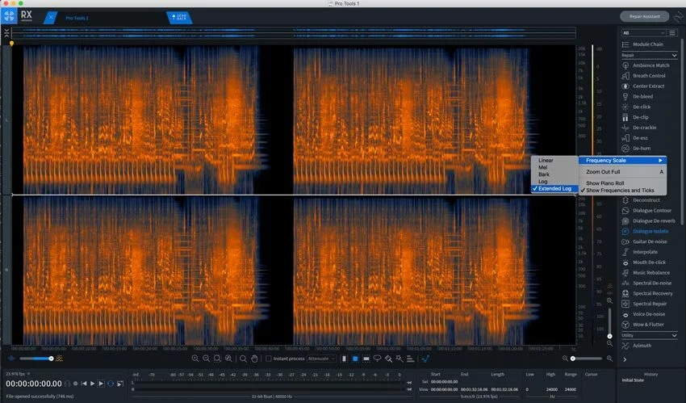Open the module list view menu
The width and height of the screenshot is (686, 403).
click(x=672, y=33)
